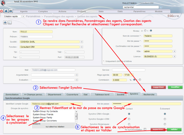Click the Plage agenda 08:00 field
This screenshot has height=135, width=184.
(117, 75)
